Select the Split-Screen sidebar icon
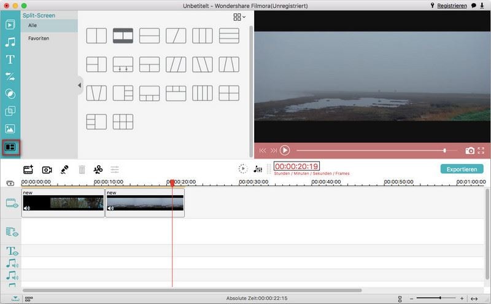Image resolution: width=491 pixels, height=304 pixels. point(10,147)
